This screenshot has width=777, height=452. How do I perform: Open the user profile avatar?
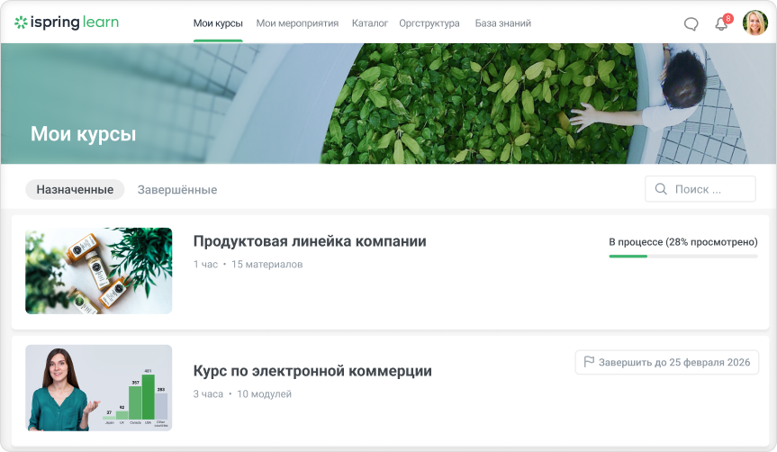754,23
